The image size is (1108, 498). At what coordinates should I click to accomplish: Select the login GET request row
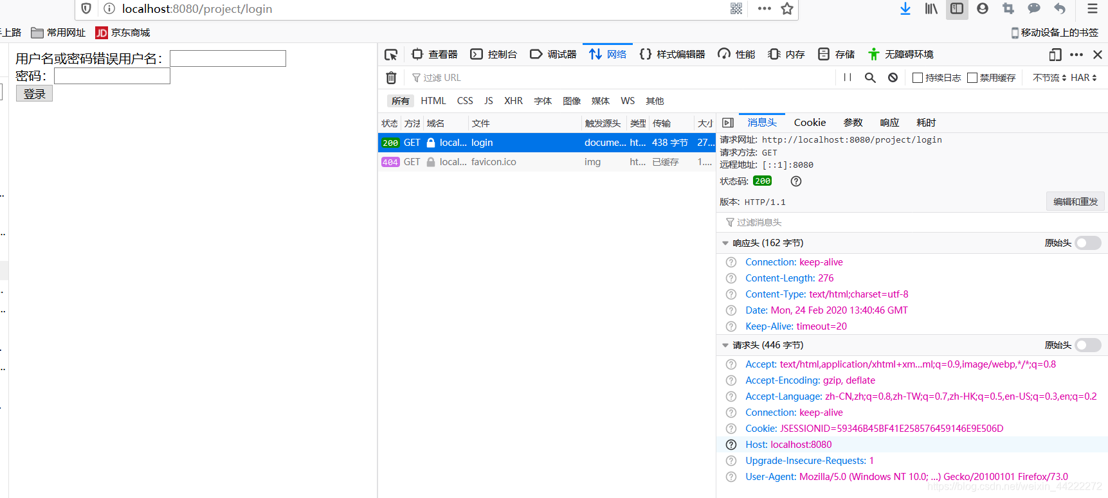coord(547,143)
